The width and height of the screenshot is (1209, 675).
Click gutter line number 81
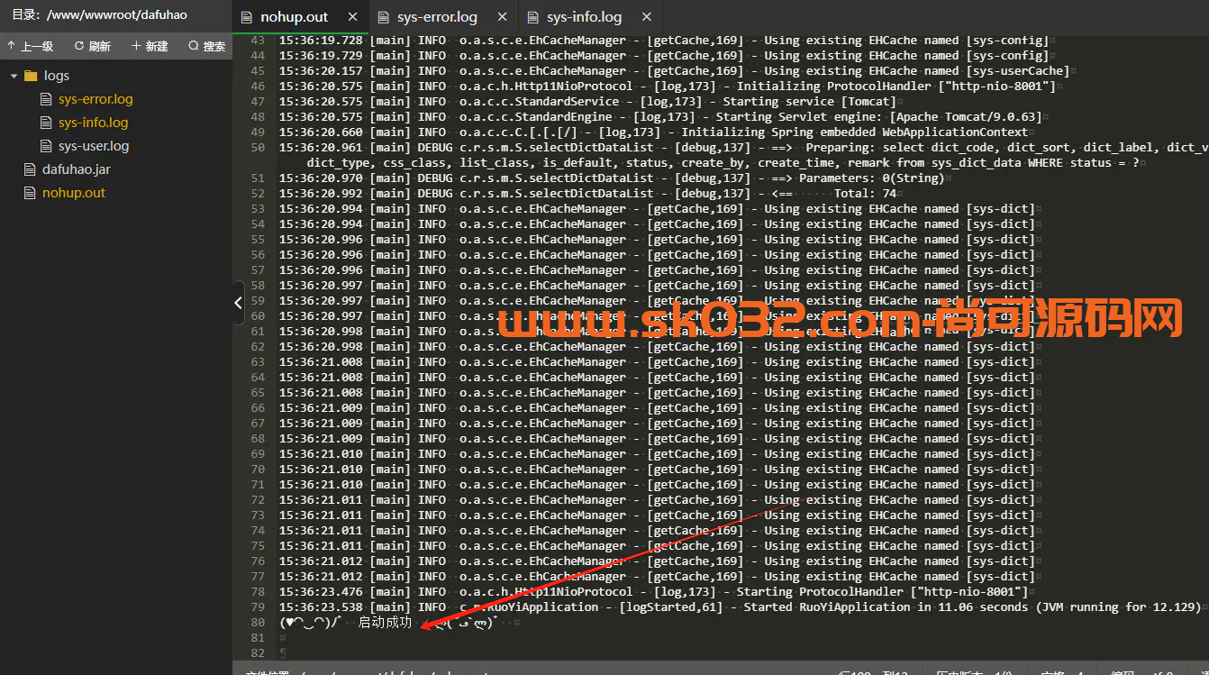tap(258, 638)
